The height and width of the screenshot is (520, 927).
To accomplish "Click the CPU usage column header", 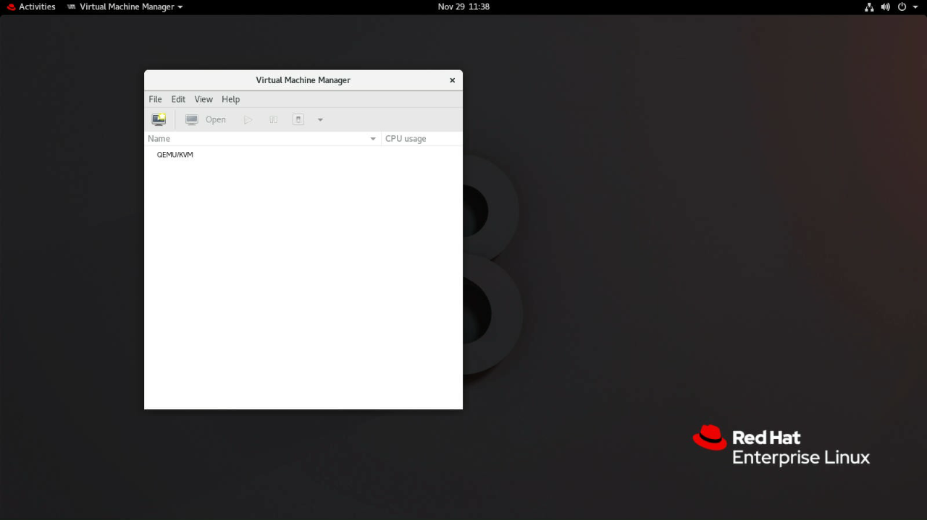I will point(406,138).
